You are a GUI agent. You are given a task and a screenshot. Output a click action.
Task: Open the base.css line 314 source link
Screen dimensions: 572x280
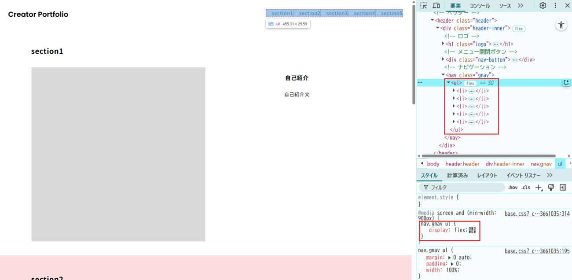click(x=537, y=214)
